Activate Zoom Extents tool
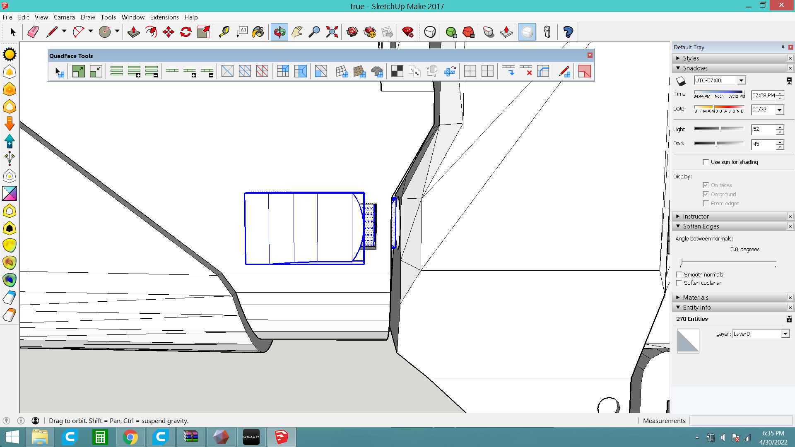This screenshot has height=447, width=795. pyautogui.click(x=332, y=32)
